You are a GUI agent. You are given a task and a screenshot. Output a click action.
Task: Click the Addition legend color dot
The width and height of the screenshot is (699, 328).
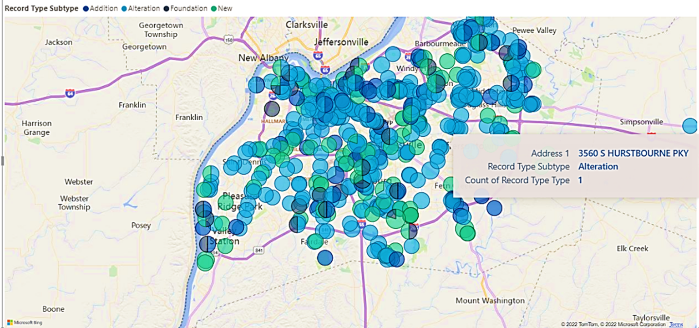[x=86, y=9]
